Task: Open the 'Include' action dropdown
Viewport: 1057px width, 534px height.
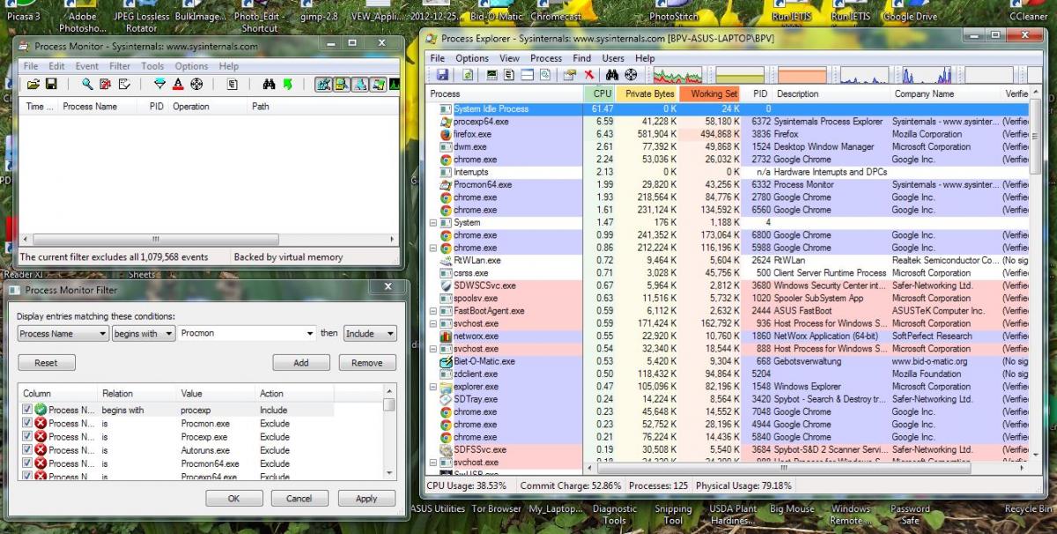Action: [x=389, y=334]
